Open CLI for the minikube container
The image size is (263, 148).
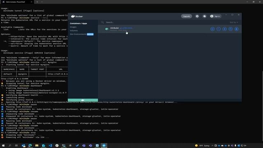pyautogui.click(x=219, y=29)
